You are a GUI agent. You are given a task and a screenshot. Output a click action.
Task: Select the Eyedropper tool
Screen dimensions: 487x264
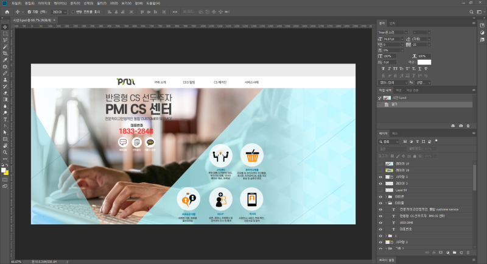click(5, 60)
